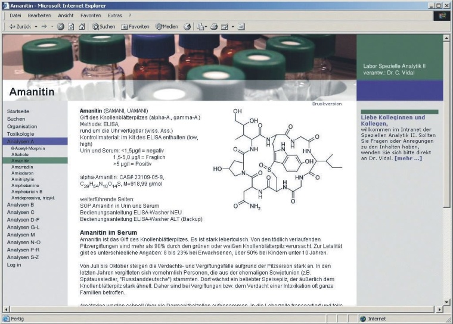Follow the 'mehr ...' link
This screenshot has height=324, width=453.
pos(408,158)
